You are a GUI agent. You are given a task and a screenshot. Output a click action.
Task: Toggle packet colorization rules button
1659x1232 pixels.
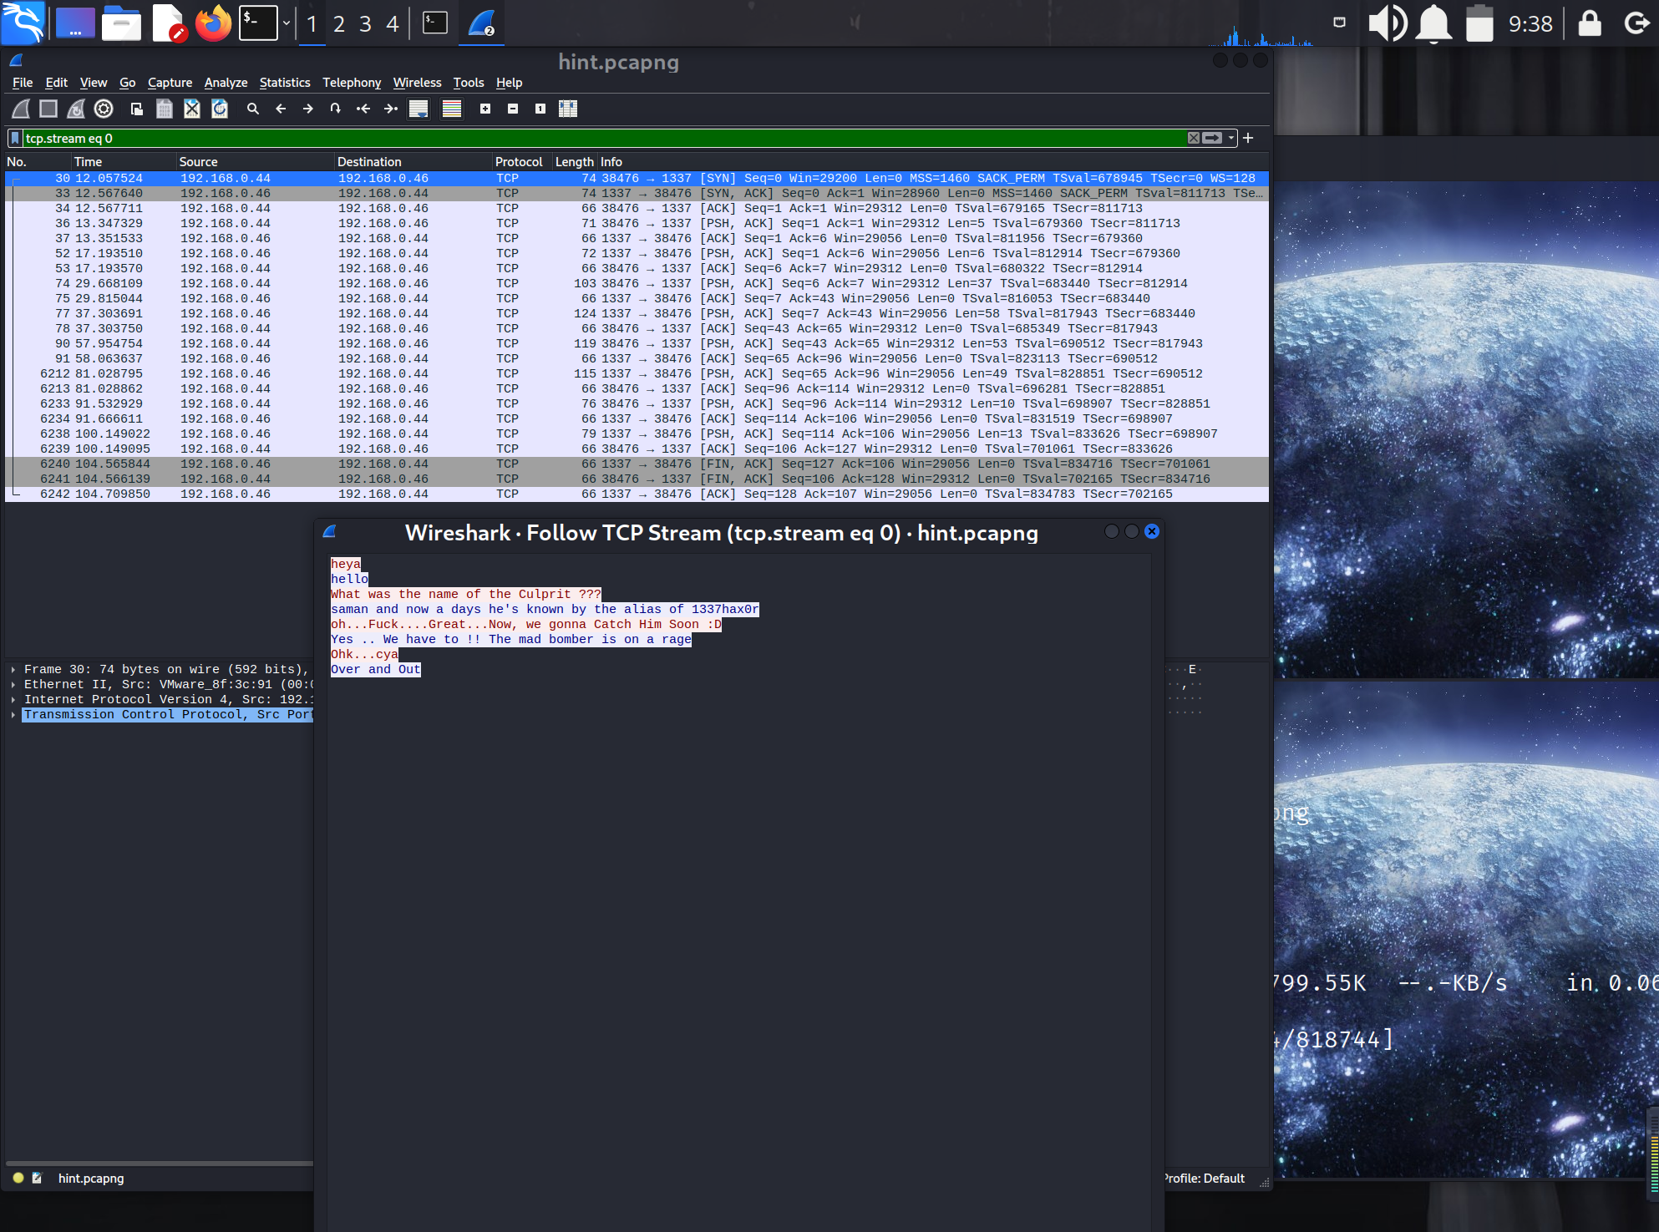[x=452, y=109]
